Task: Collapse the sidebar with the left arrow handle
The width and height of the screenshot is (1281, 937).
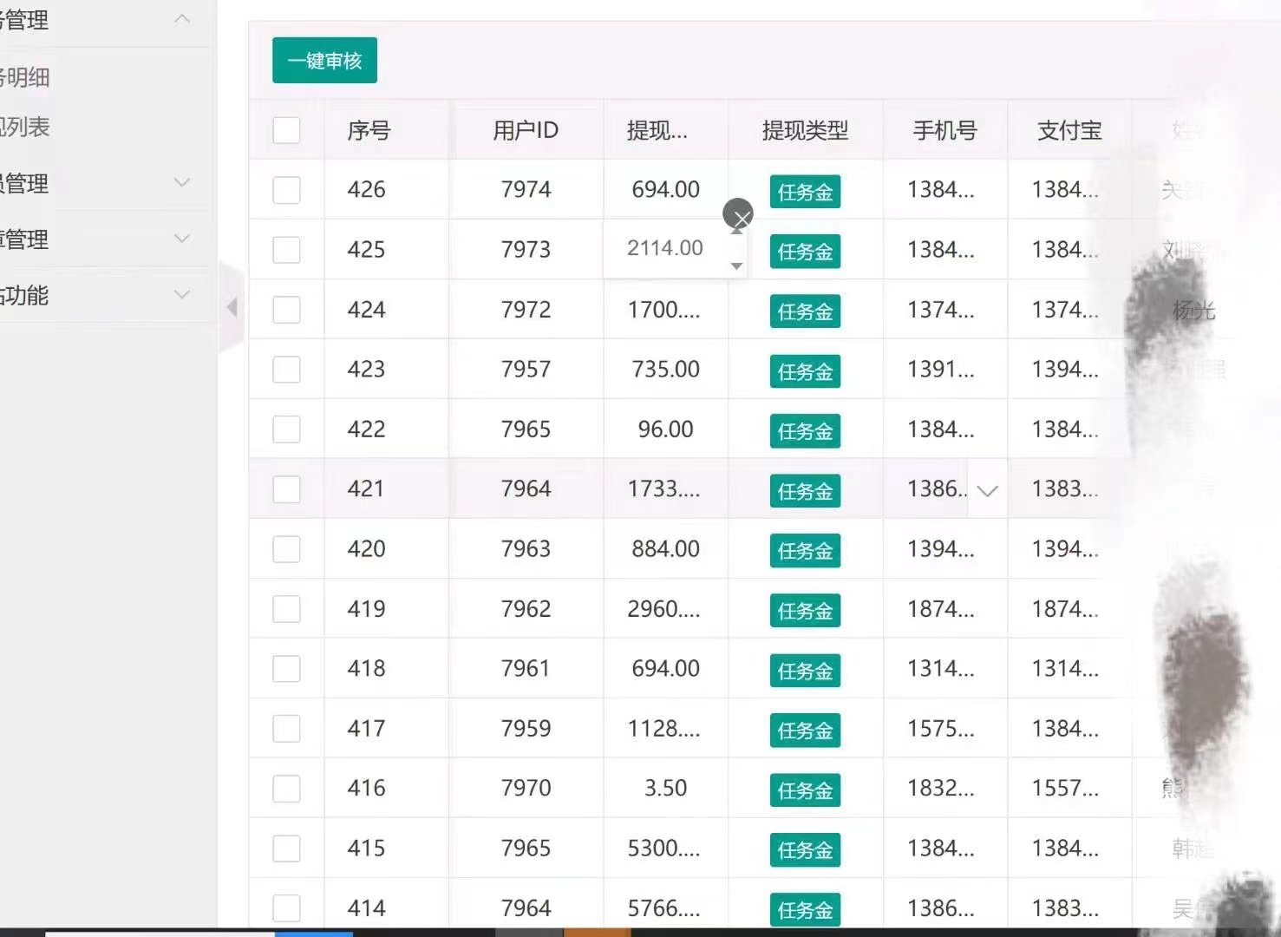Action: (x=232, y=307)
